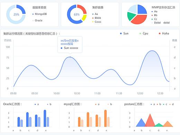Click the 11:30 x-axis label
Screen dimensions: 180x135
click(x=119, y=93)
